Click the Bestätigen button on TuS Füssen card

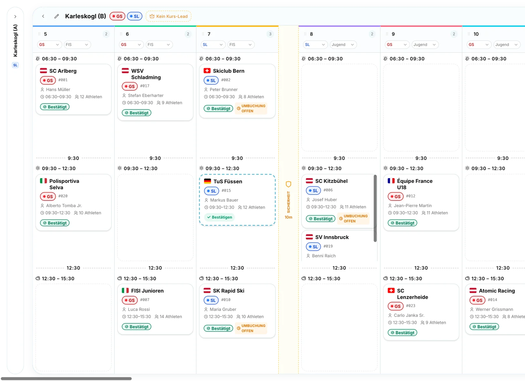coord(219,217)
